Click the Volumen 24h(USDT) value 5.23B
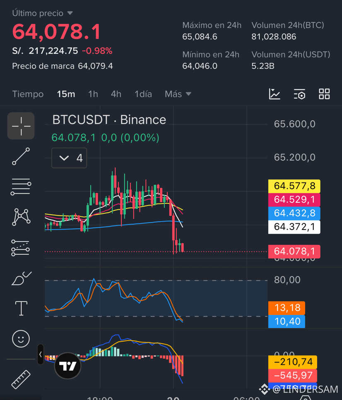The image size is (342, 400). click(x=263, y=66)
